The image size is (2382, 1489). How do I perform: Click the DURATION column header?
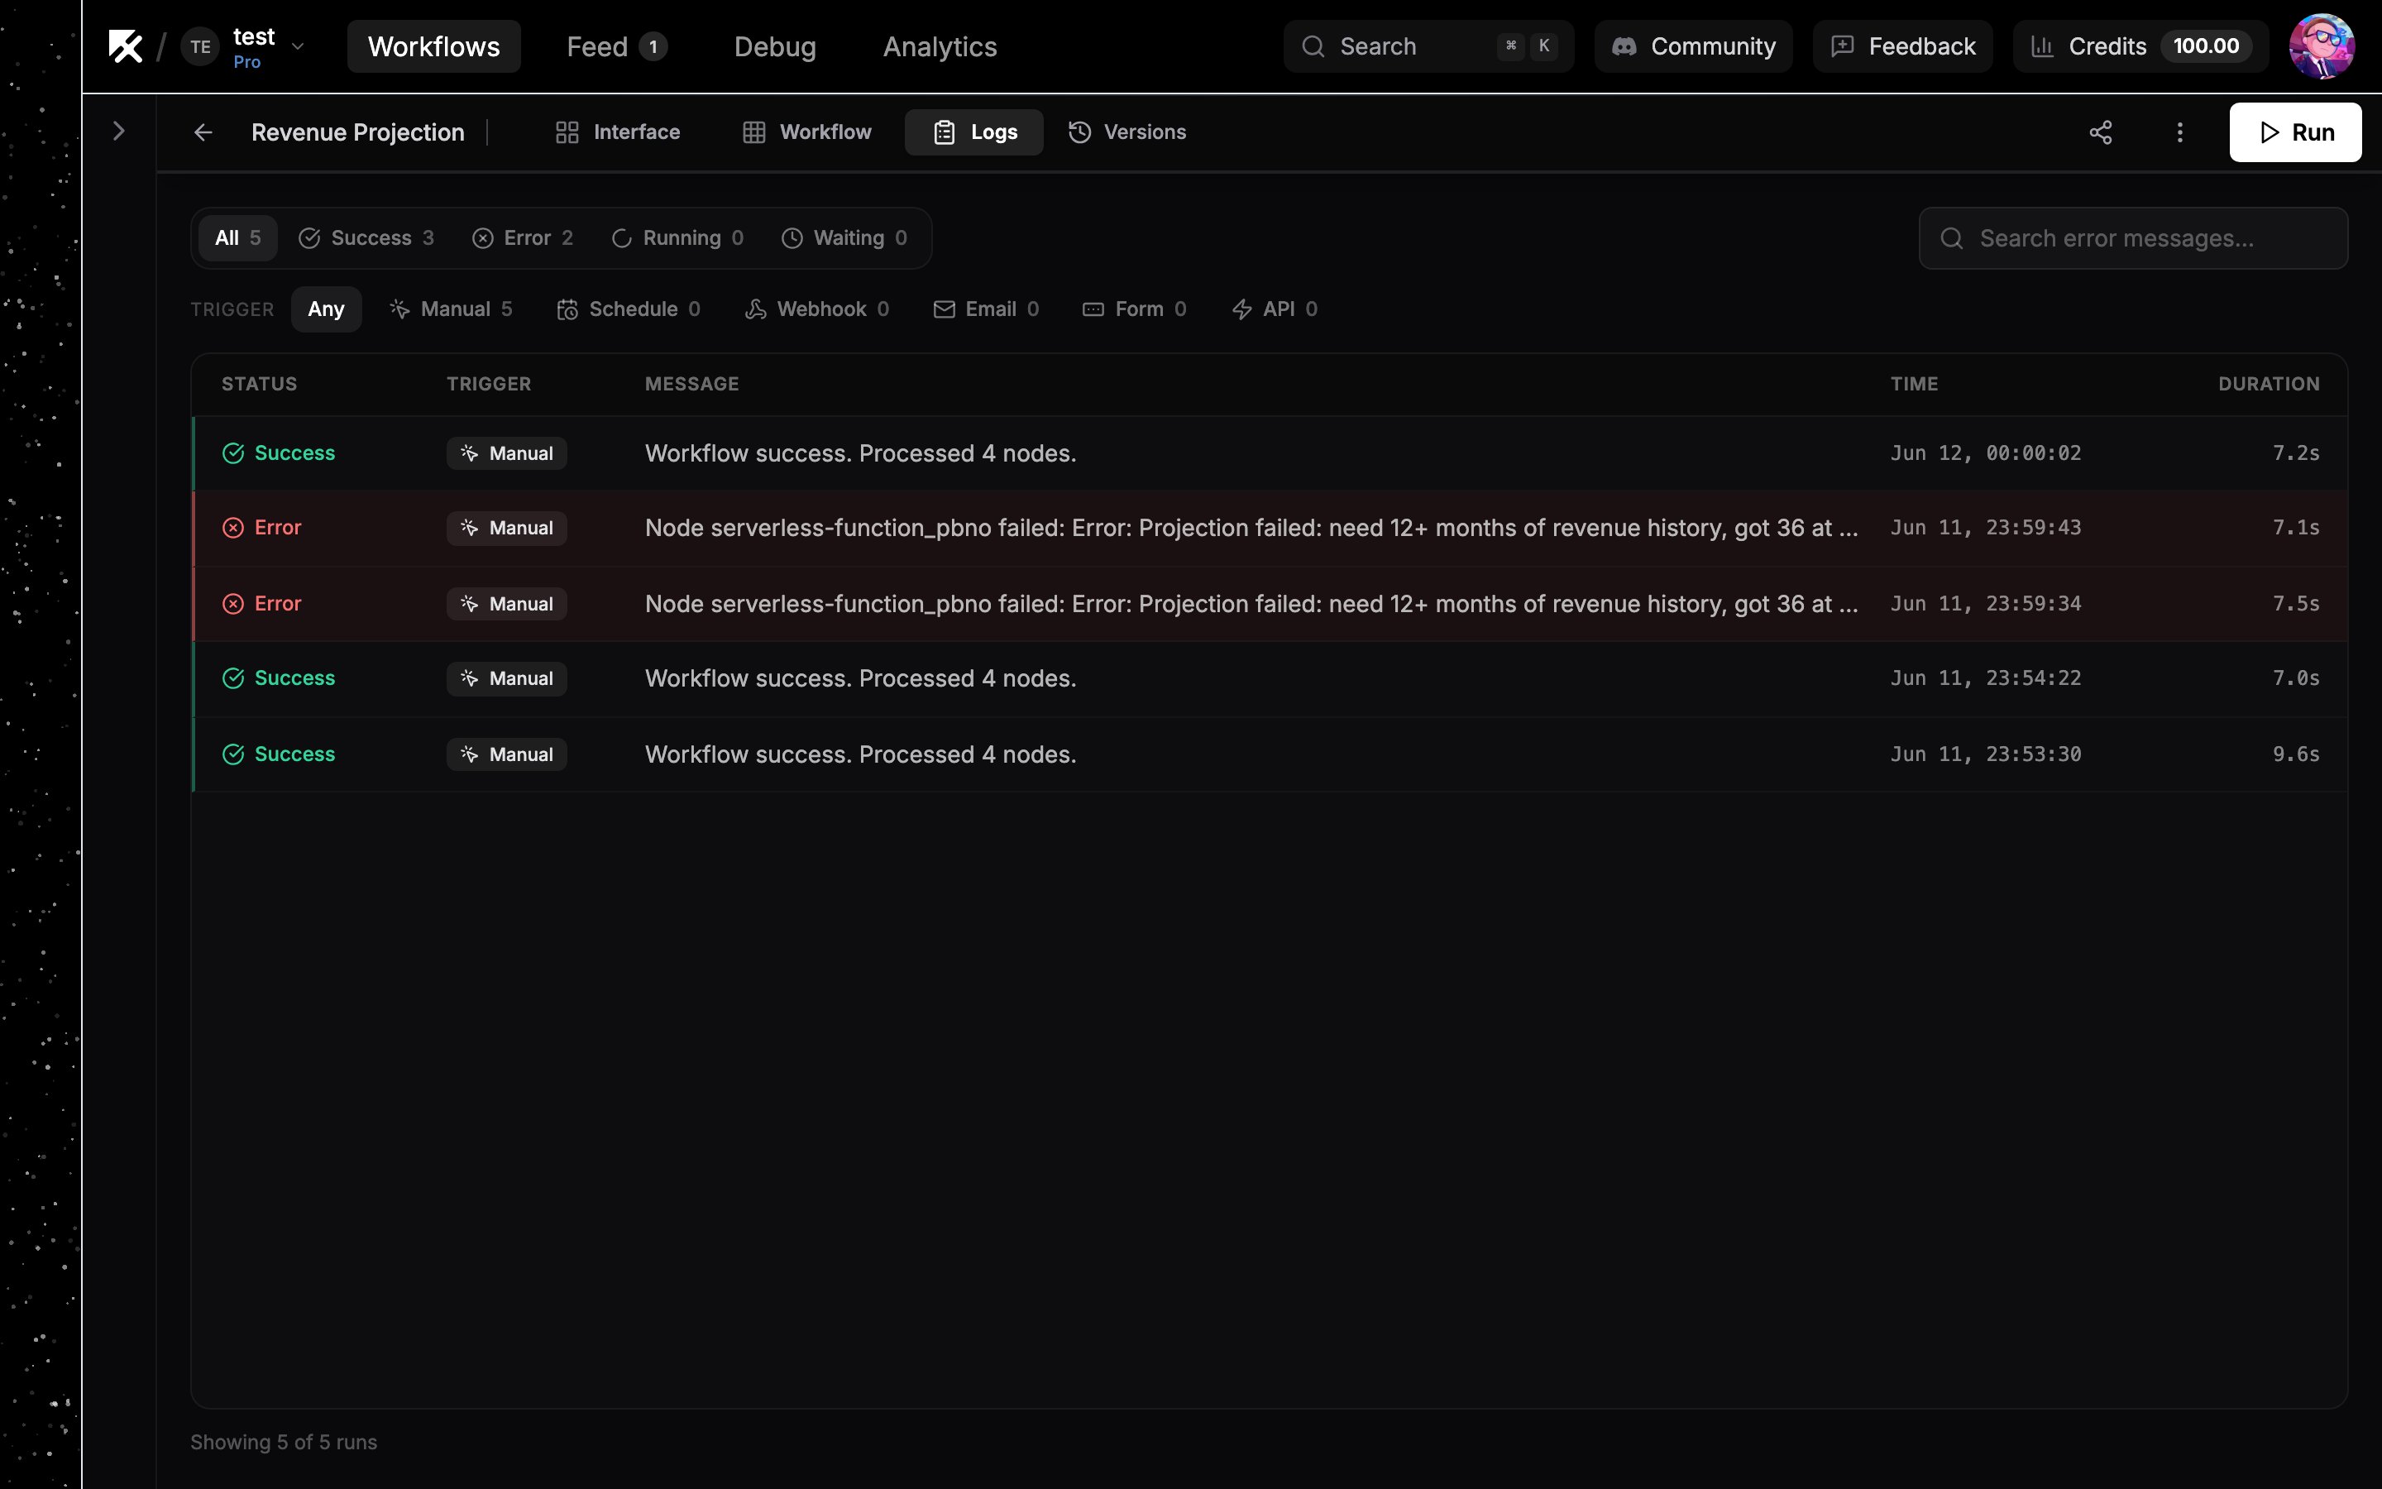[x=2268, y=384]
